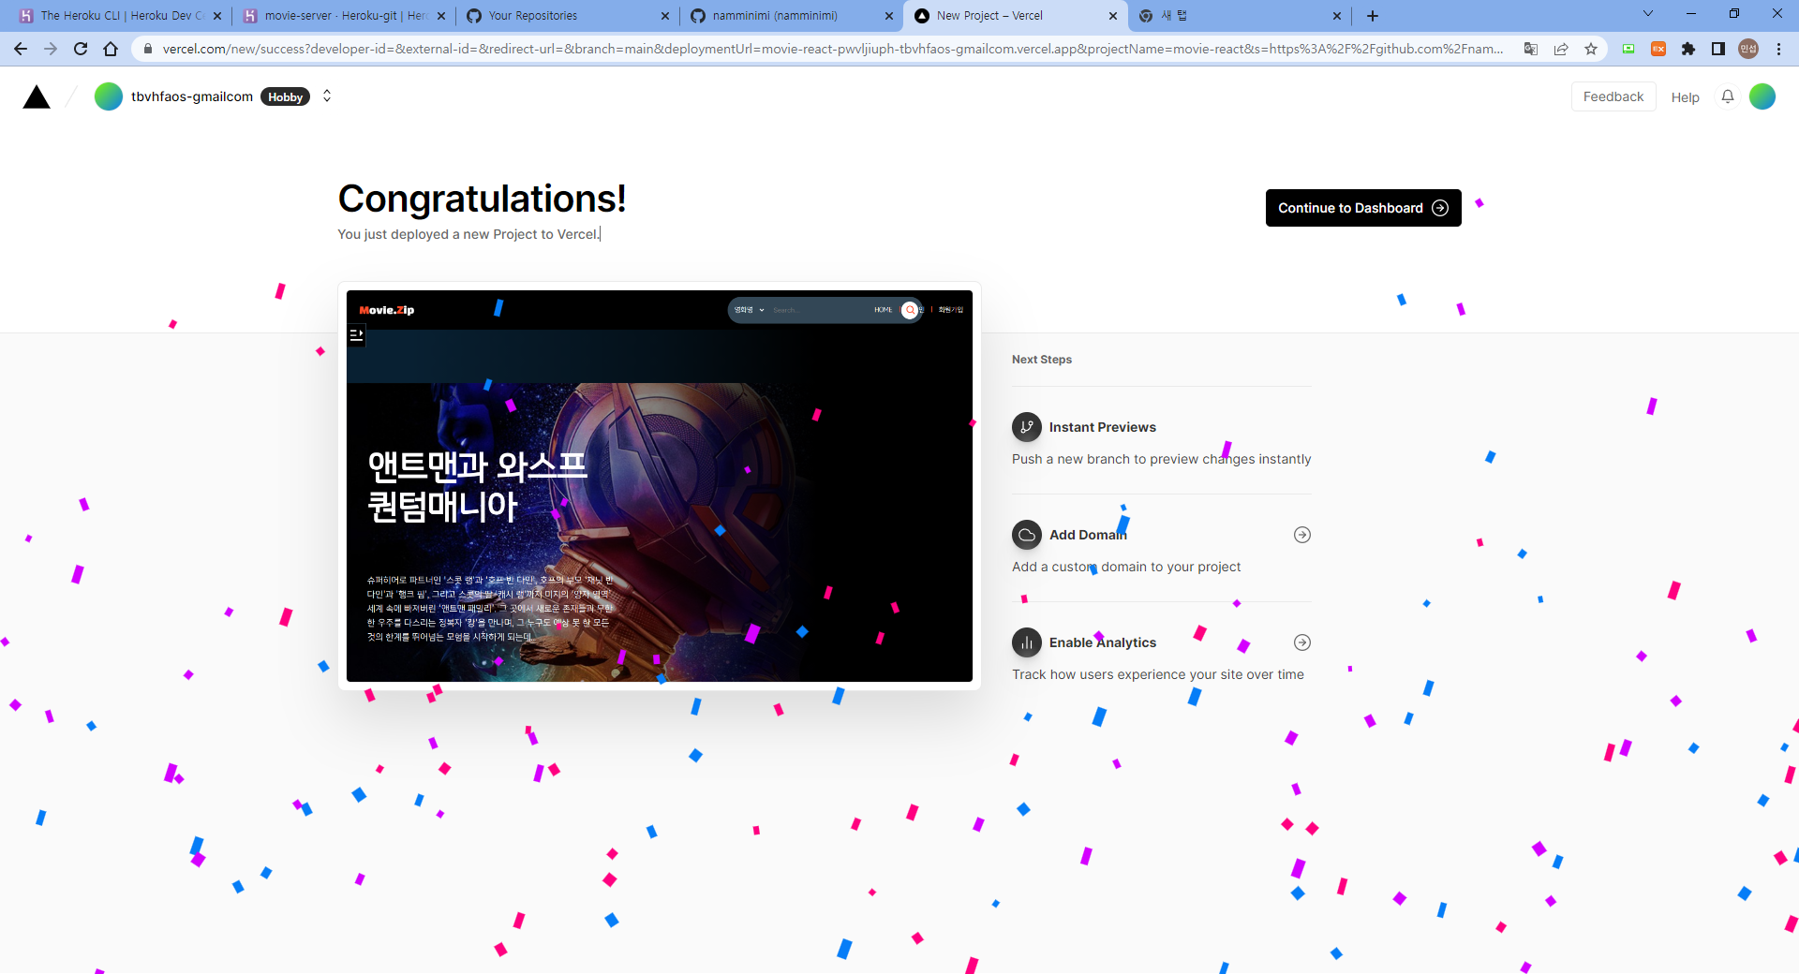The height and width of the screenshot is (974, 1799).
Task: Open the notifications bell
Action: [x=1728, y=96]
